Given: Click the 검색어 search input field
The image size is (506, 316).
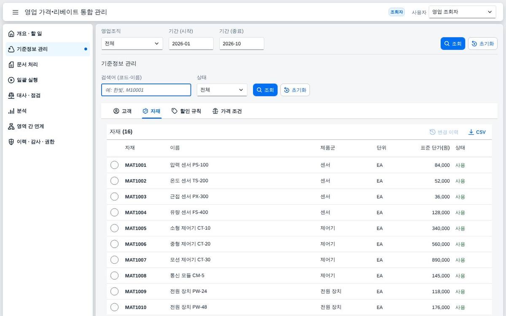Looking at the screenshot, I should click(x=146, y=90).
